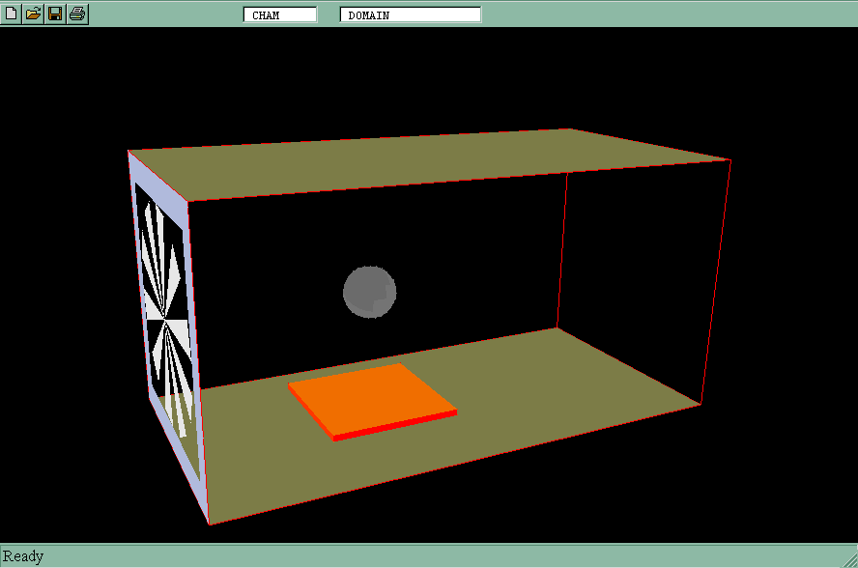Click the Ready text in status bar
The image size is (858, 568).
(x=23, y=556)
